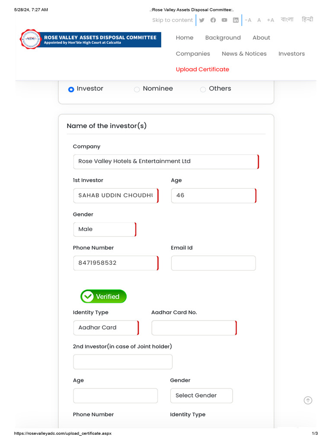Open the LinkedIn social icon
This screenshot has height=443, width=332.
(236, 20)
